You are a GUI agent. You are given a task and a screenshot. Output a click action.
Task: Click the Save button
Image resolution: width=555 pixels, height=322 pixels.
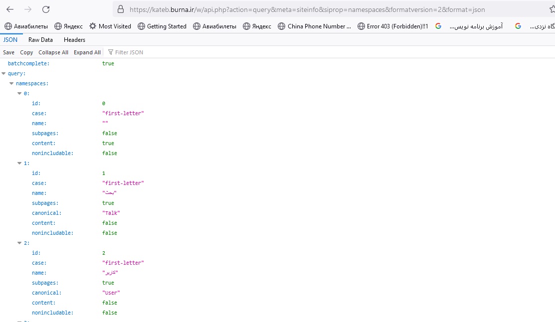pos(8,52)
